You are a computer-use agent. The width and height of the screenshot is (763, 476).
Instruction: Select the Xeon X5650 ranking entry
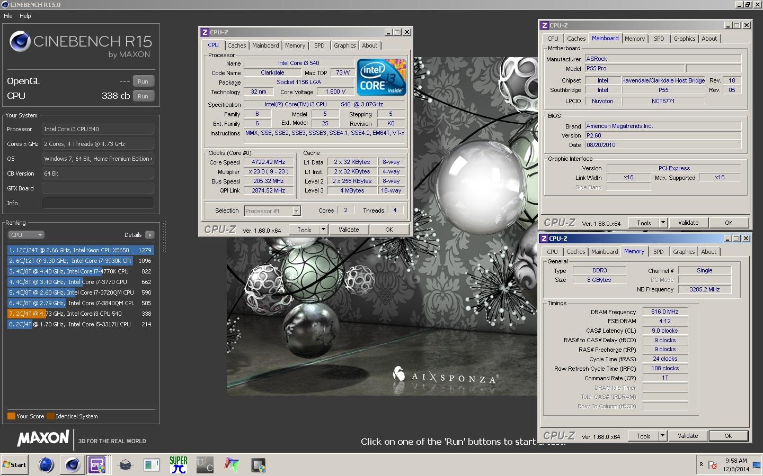point(81,250)
